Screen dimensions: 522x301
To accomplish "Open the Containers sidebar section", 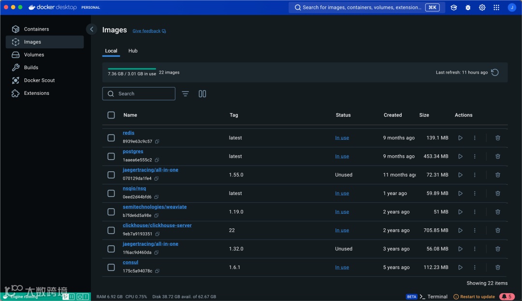I will coord(44,29).
